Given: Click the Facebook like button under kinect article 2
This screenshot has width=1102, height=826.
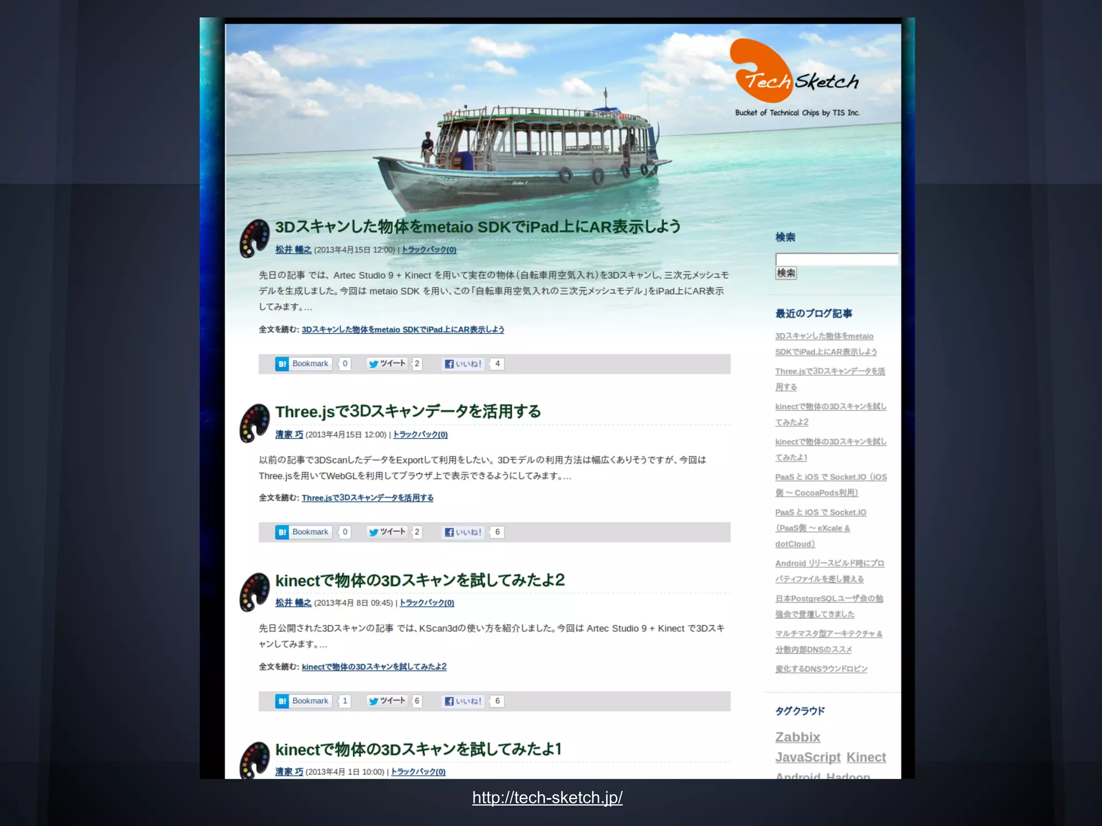Looking at the screenshot, I should [463, 701].
